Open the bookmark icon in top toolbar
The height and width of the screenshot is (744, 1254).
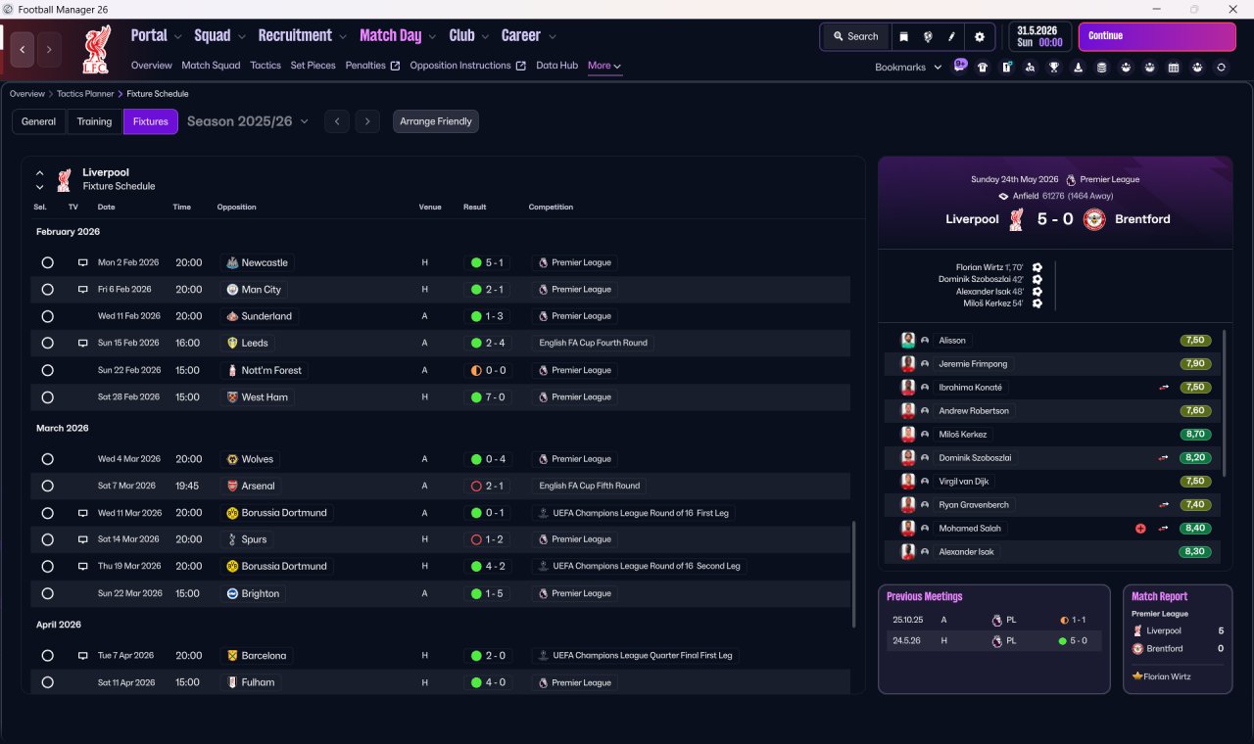pyautogui.click(x=903, y=36)
